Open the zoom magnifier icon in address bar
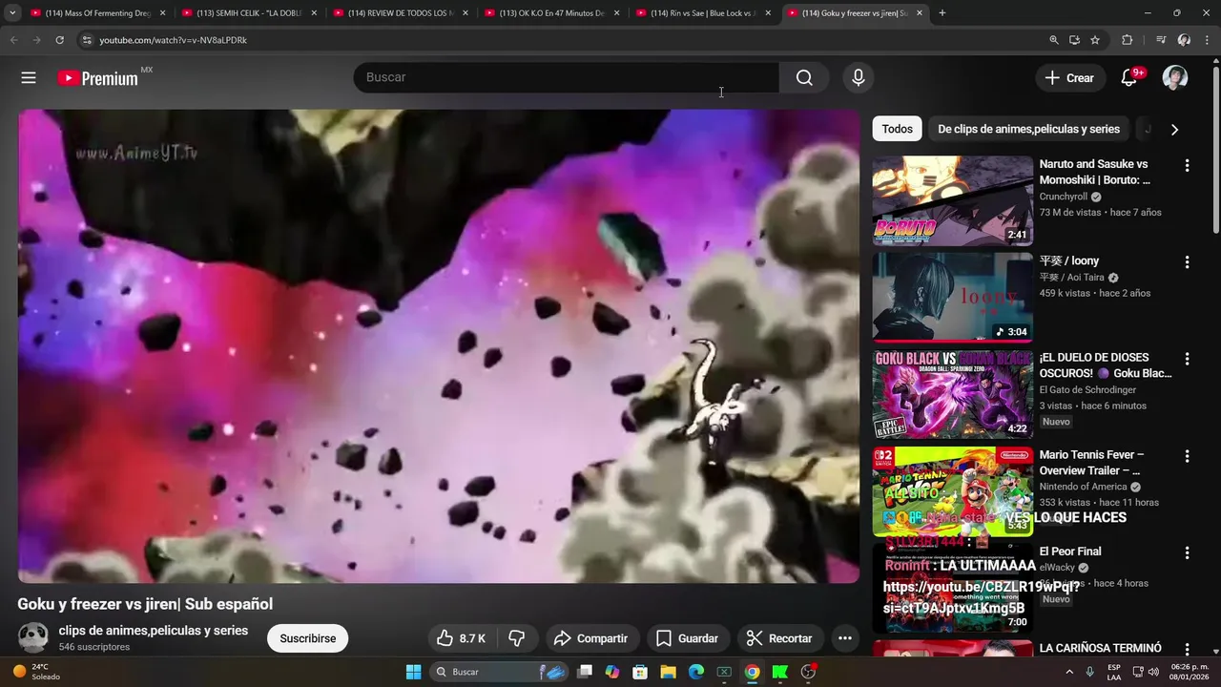Image resolution: width=1221 pixels, height=687 pixels. click(x=1053, y=40)
